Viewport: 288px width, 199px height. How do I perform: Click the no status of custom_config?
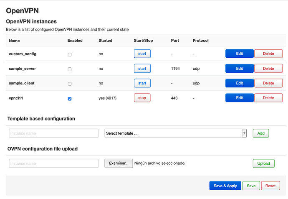click(101, 54)
